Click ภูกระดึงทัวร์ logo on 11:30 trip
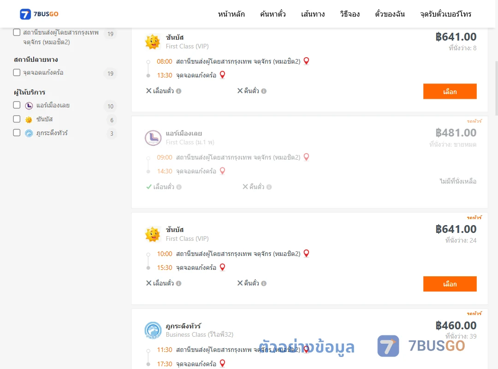Image resolution: width=498 pixels, height=369 pixels. click(x=153, y=330)
